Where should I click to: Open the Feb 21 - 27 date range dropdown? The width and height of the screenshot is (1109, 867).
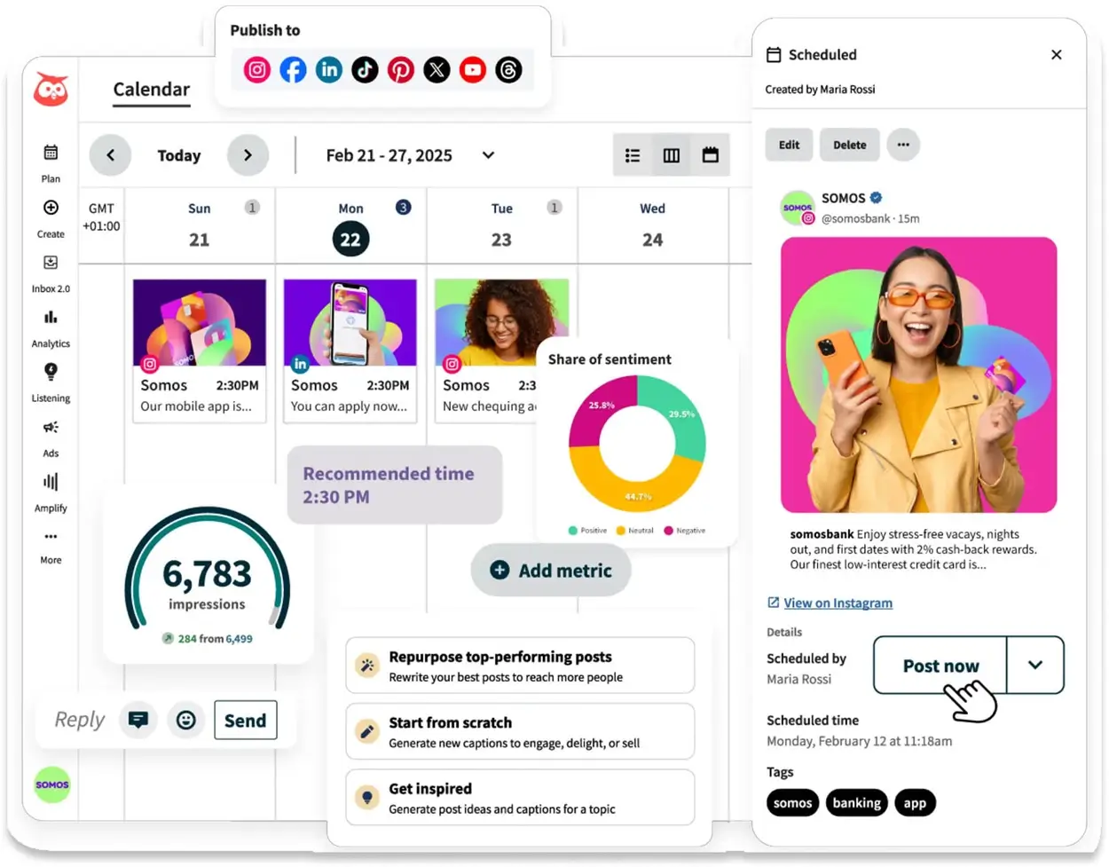pyautogui.click(x=488, y=154)
